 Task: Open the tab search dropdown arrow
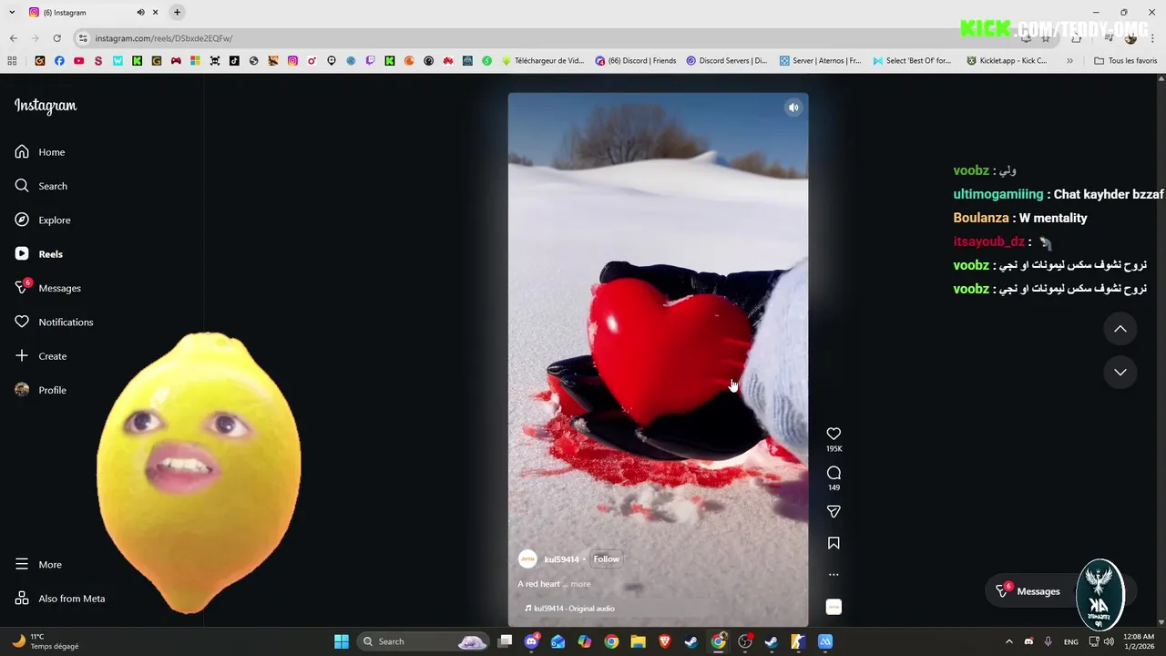13,13
